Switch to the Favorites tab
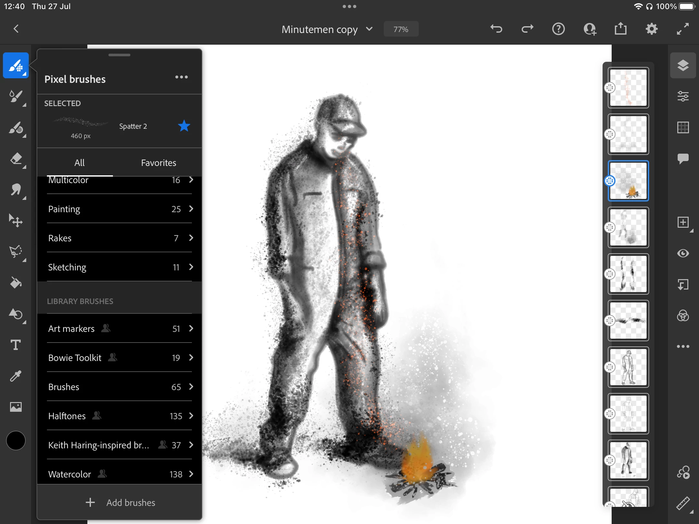This screenshot has height=524, width=699. tap(159, 163)
